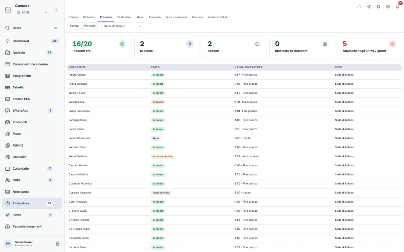
Task: Open the notifications bell
Action: [398, 7]
